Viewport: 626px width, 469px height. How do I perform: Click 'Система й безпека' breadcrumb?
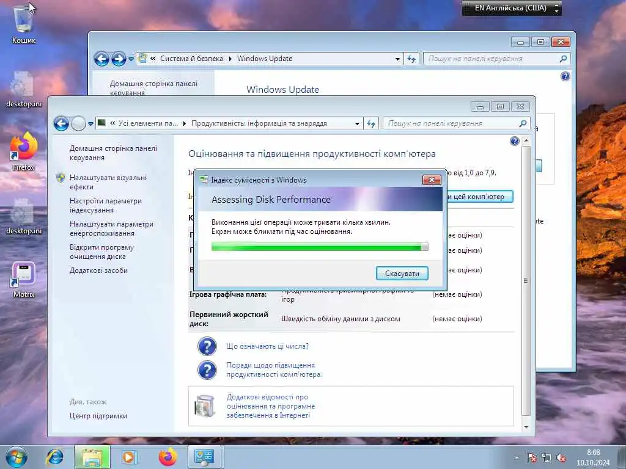[x=191, y=59]
